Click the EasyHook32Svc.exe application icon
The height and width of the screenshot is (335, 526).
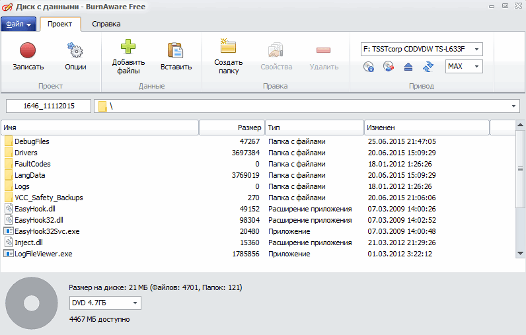[9, 231]
